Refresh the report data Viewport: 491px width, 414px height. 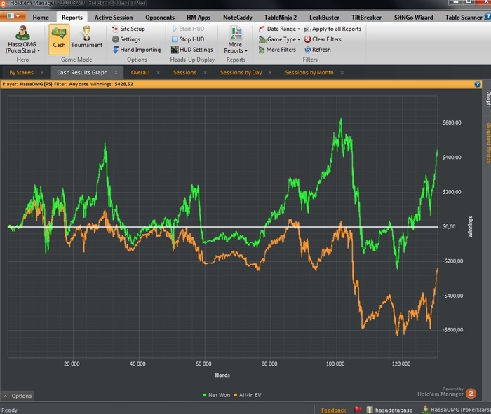[321, 50]
